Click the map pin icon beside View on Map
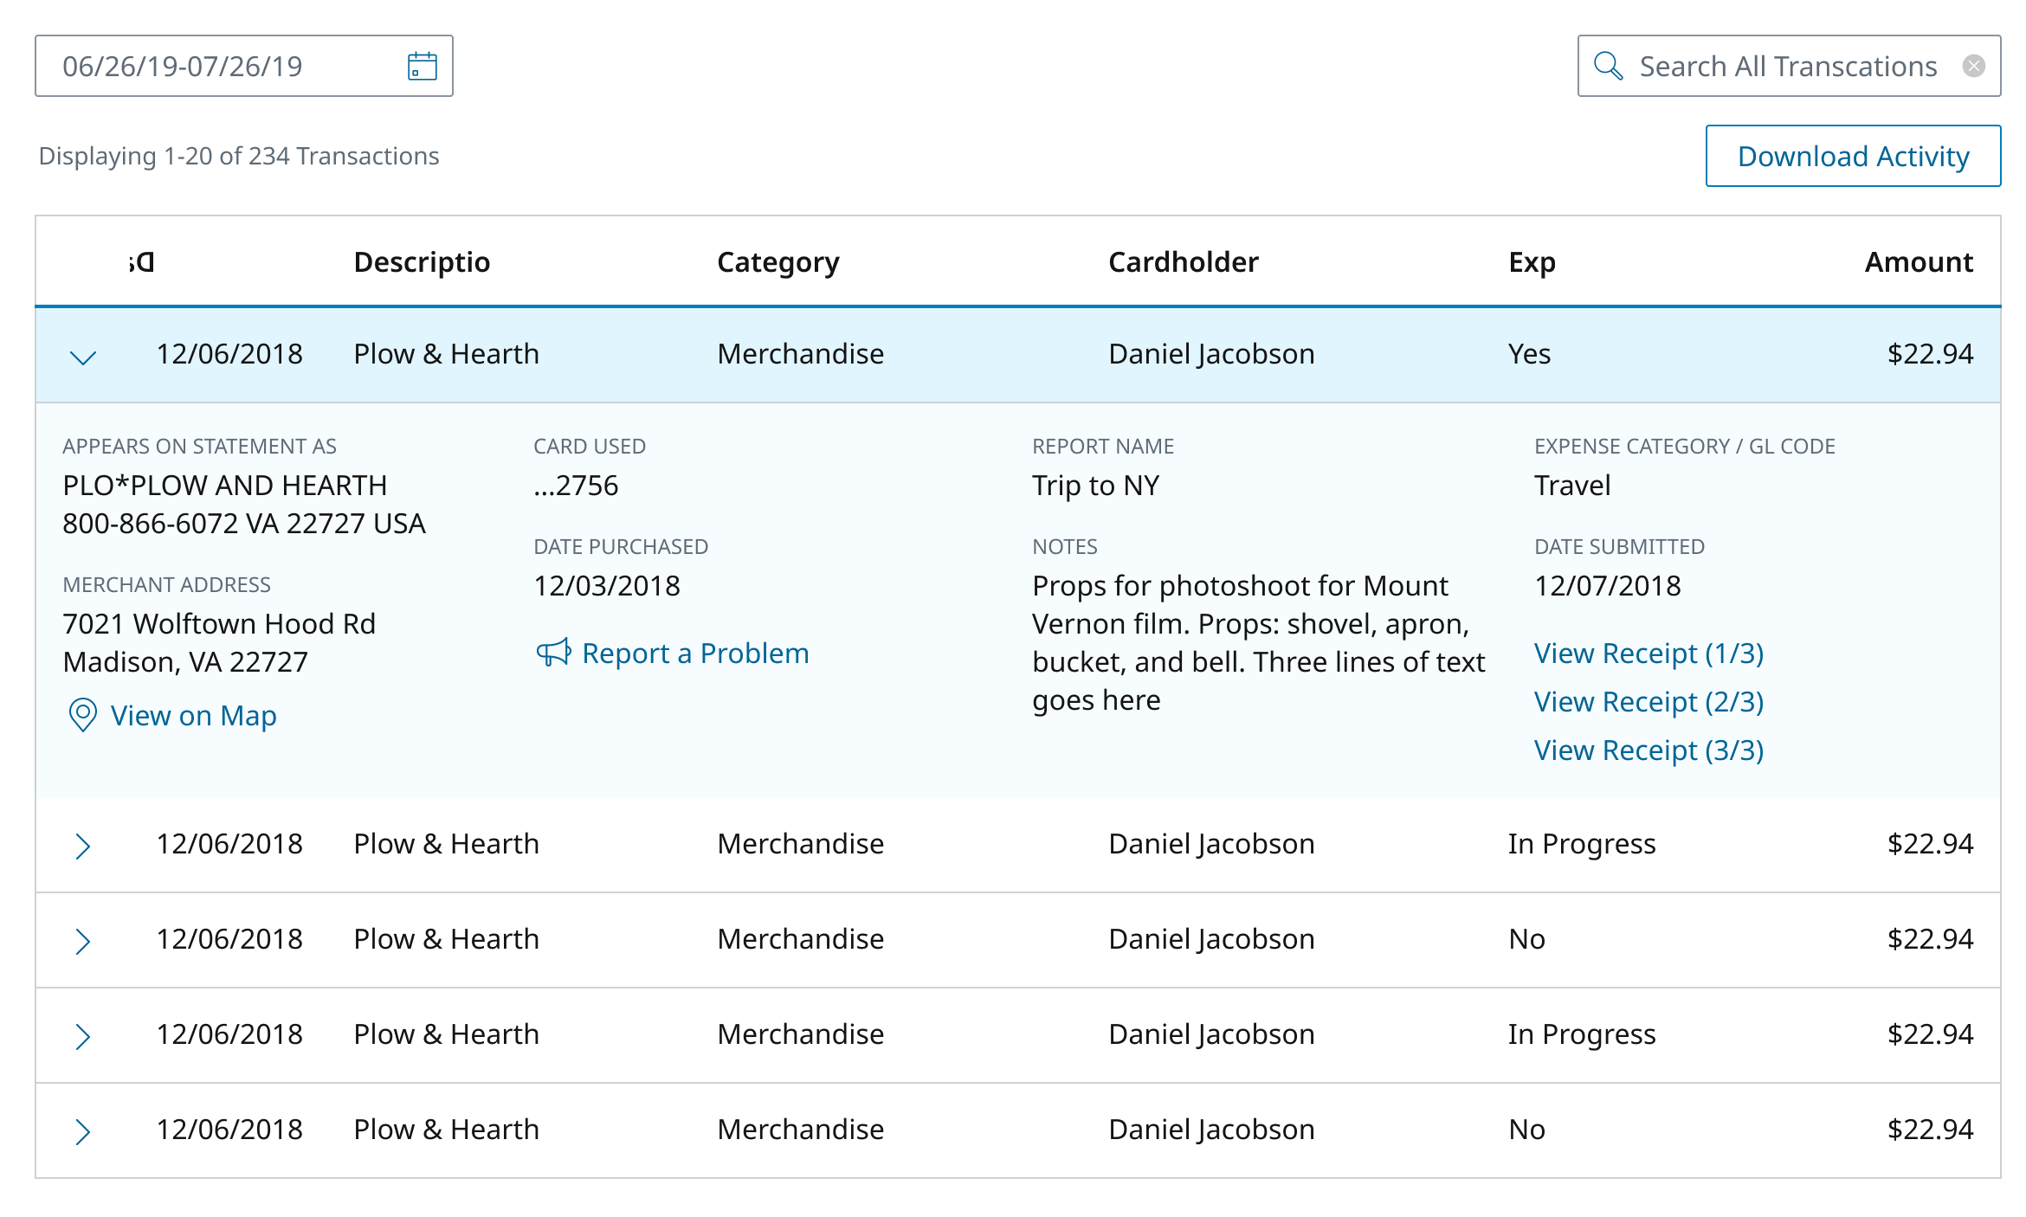Viewport: 2026px width, 1217px height. click(82, 716)
